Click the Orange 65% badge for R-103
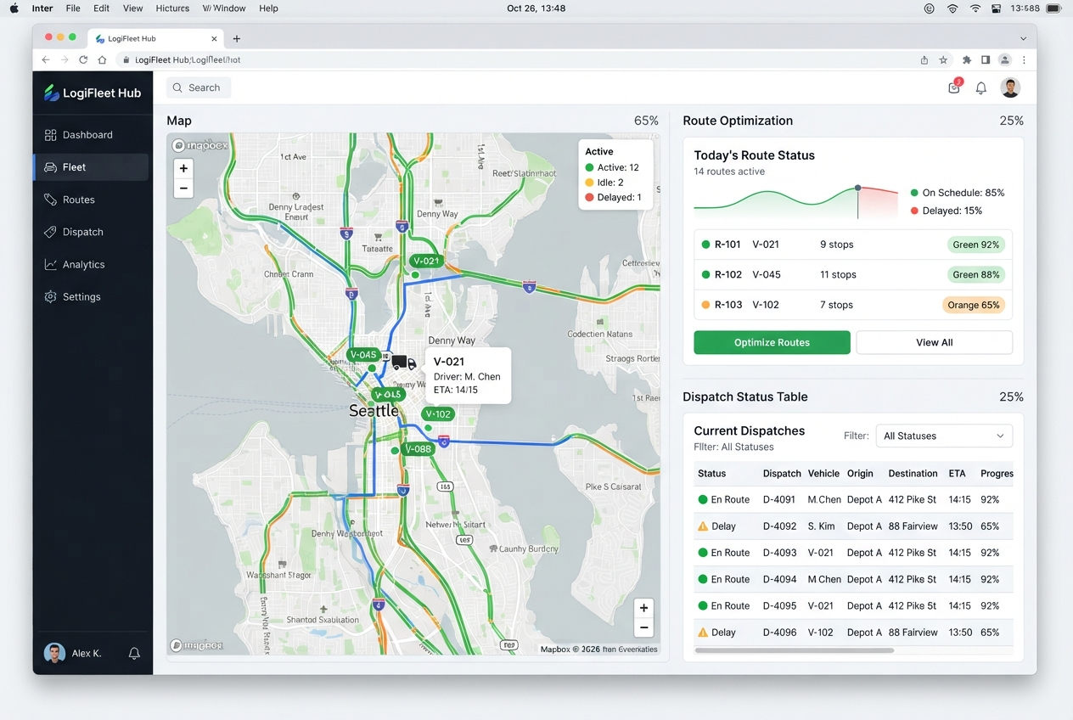Viewport: 1073px width, 720px height. 975,305
